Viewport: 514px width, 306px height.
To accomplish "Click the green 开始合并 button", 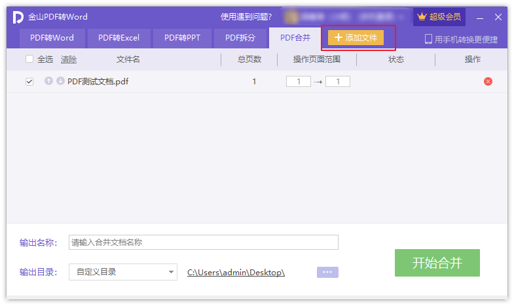I will click(x=437, y=263).
